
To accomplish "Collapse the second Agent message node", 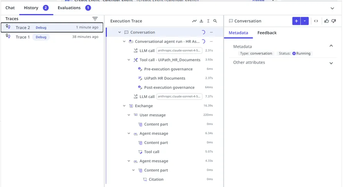I will click(129, 161).
